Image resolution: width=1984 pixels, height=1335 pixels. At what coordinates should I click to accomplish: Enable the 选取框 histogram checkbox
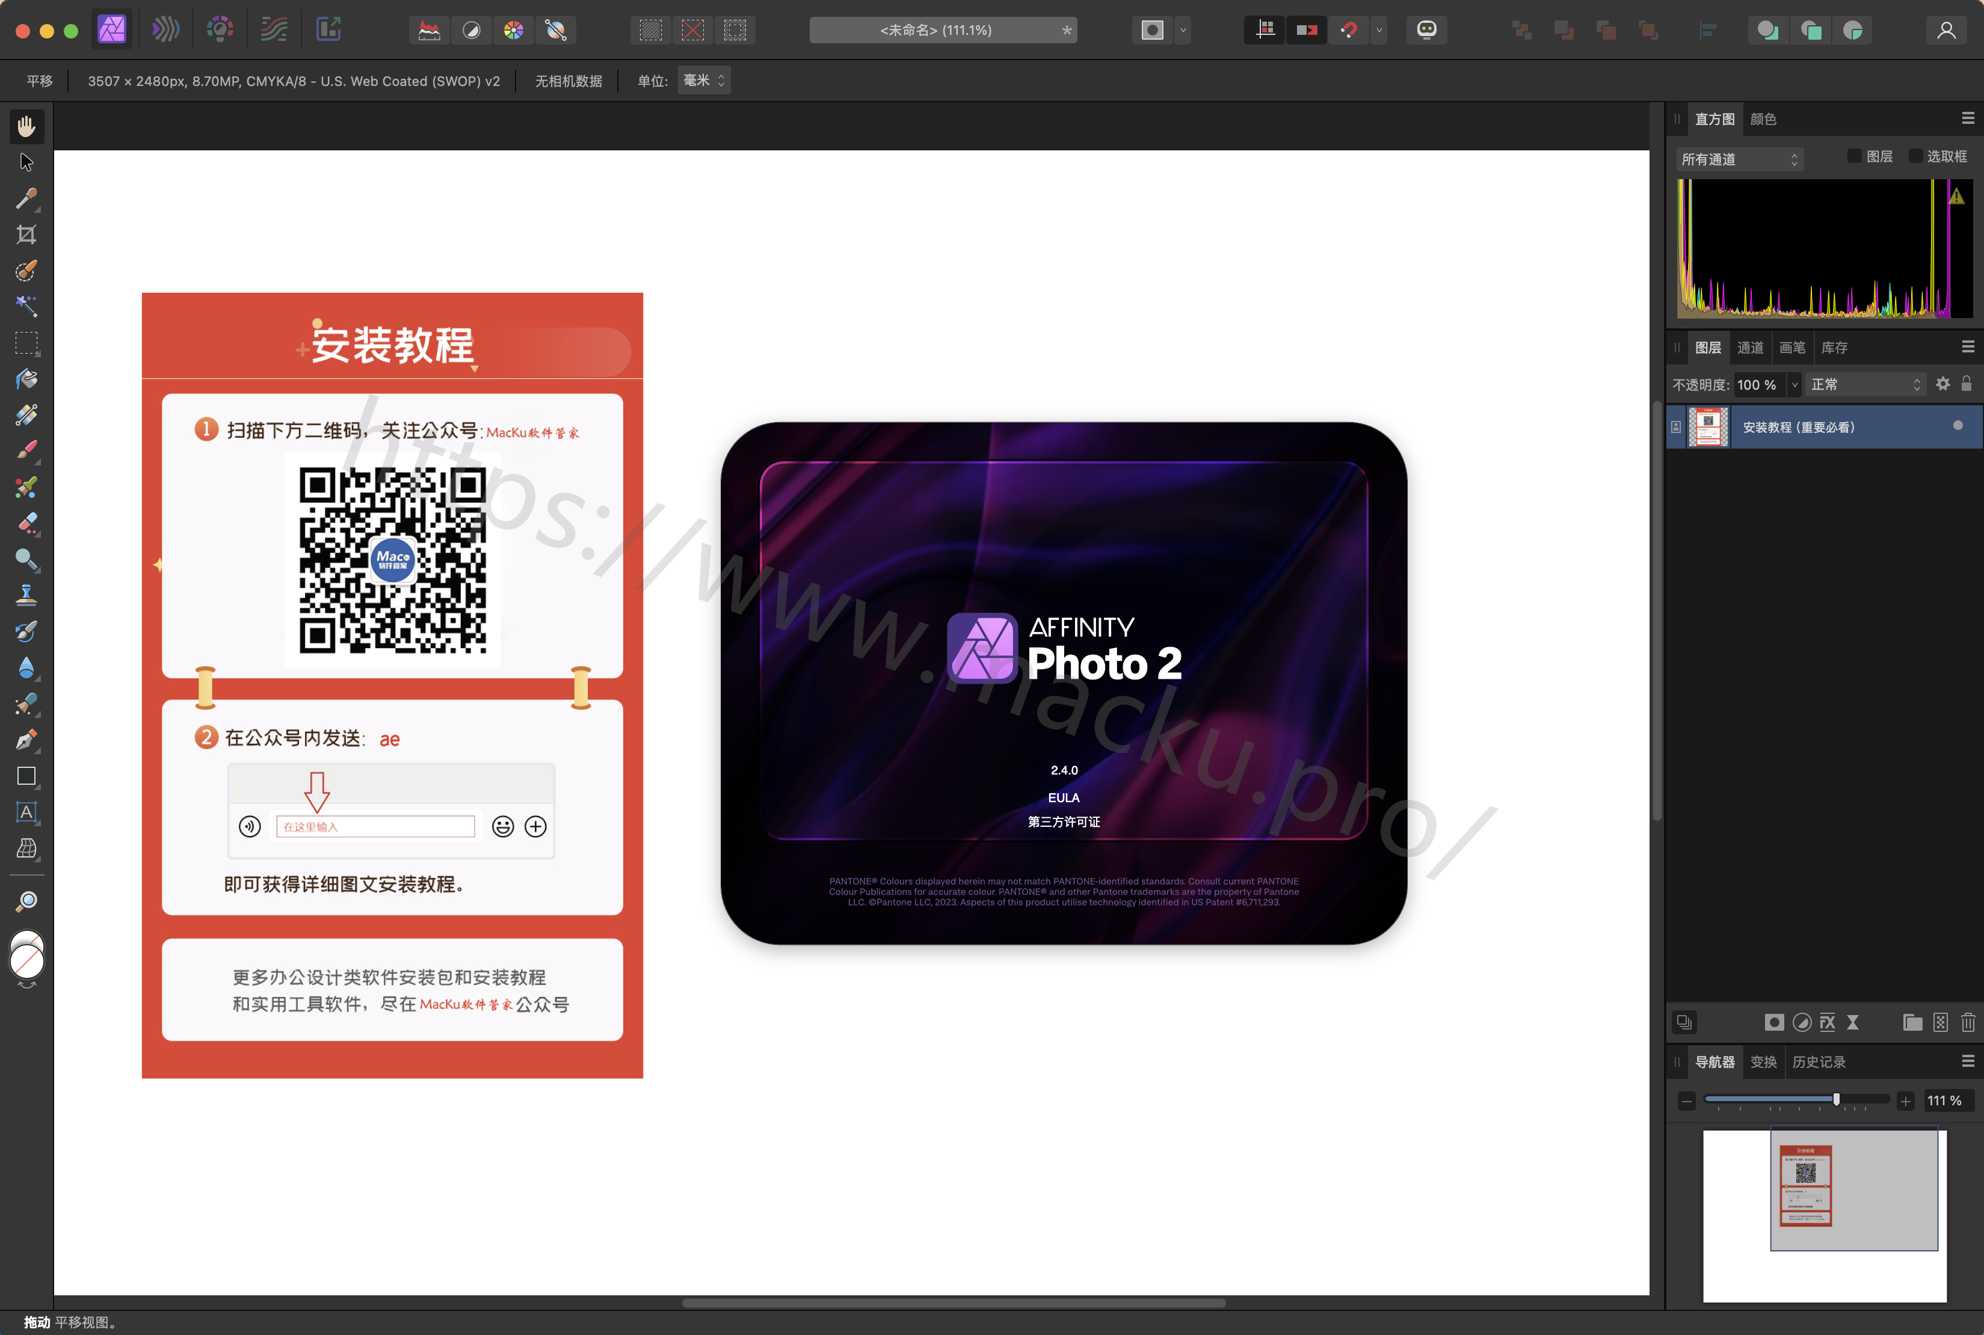tap(1915, 156)
